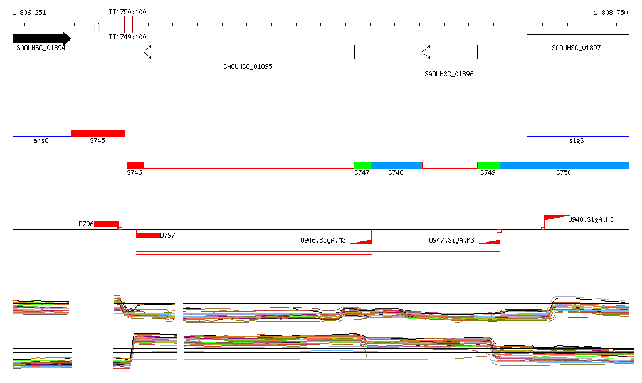
Task: Click the sigS label
Action: coord(576,140)
